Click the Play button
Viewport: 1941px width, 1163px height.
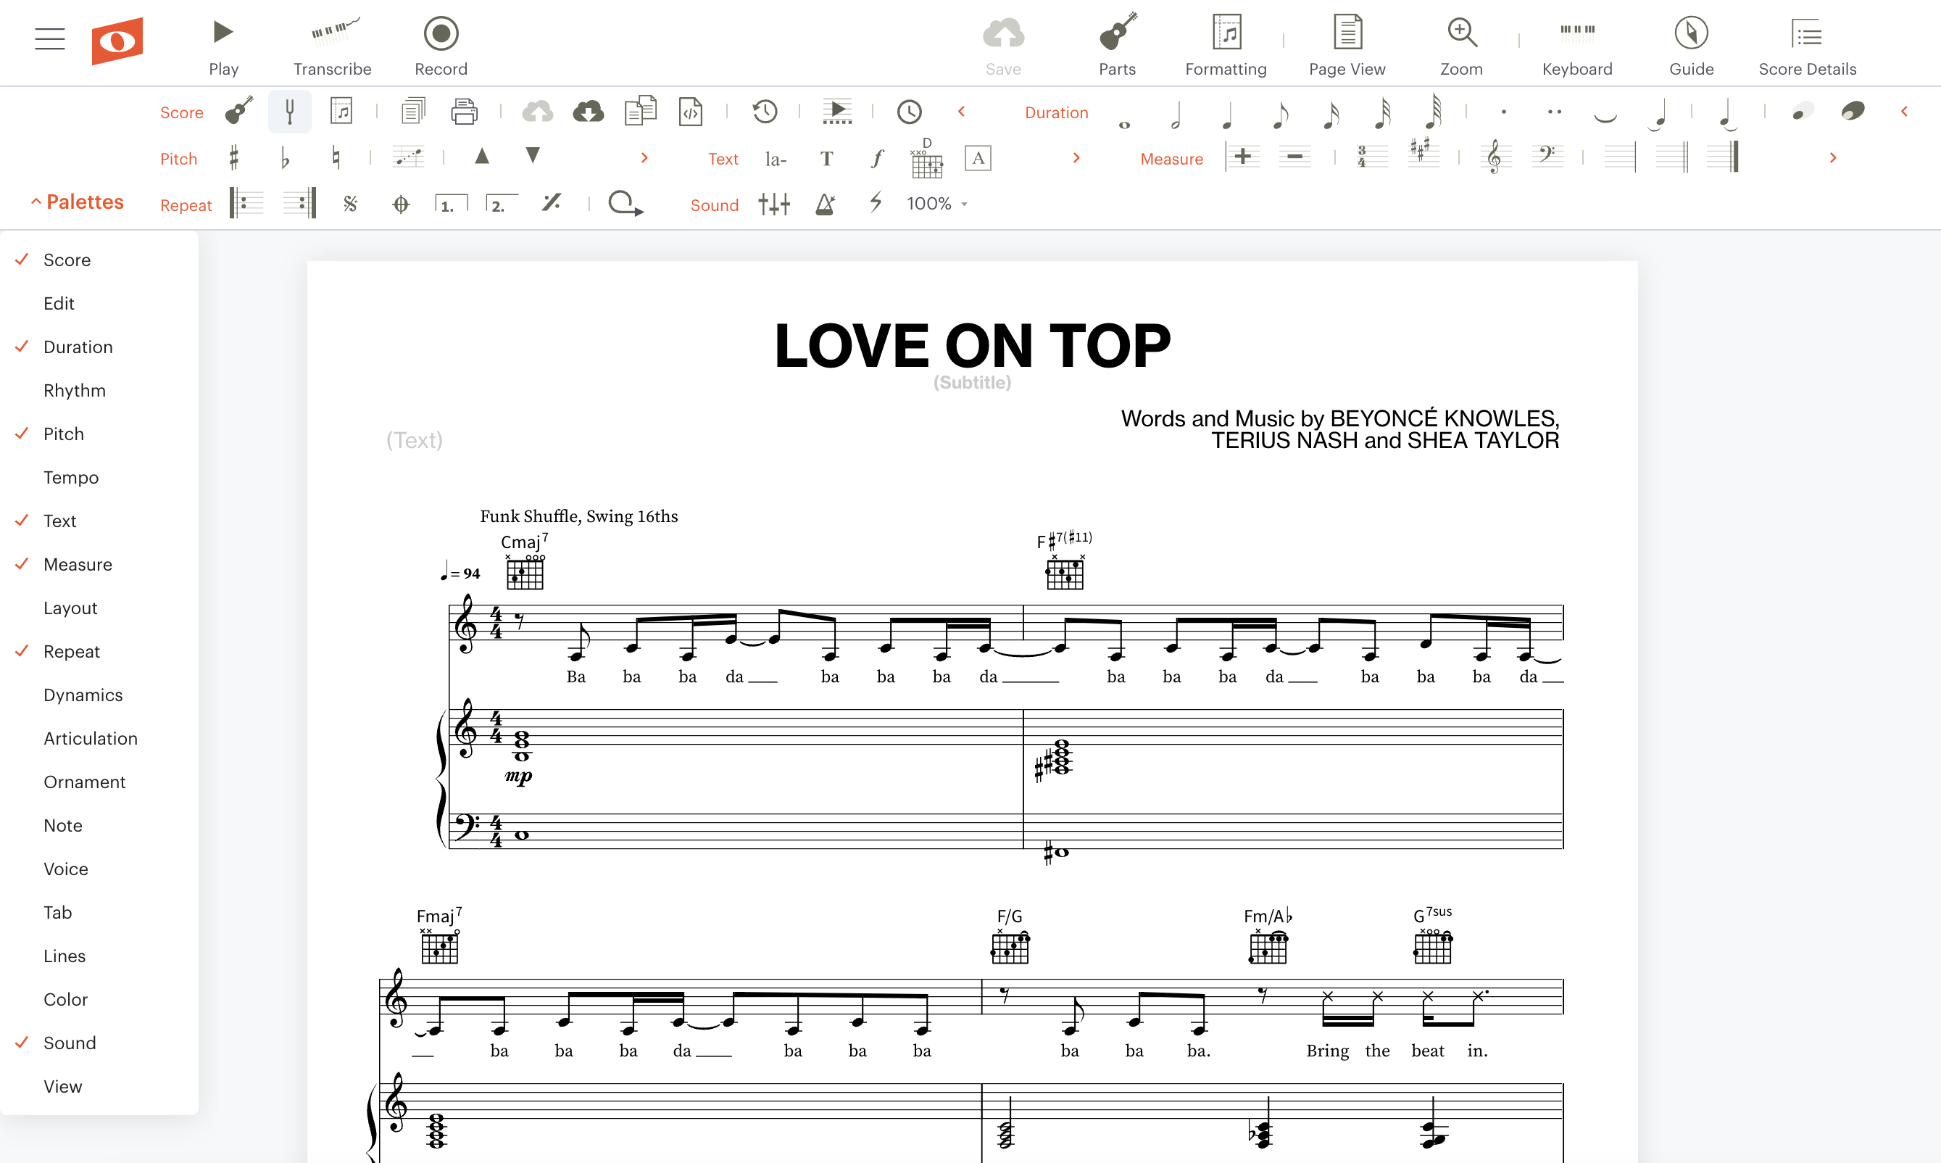coord(223,46)
